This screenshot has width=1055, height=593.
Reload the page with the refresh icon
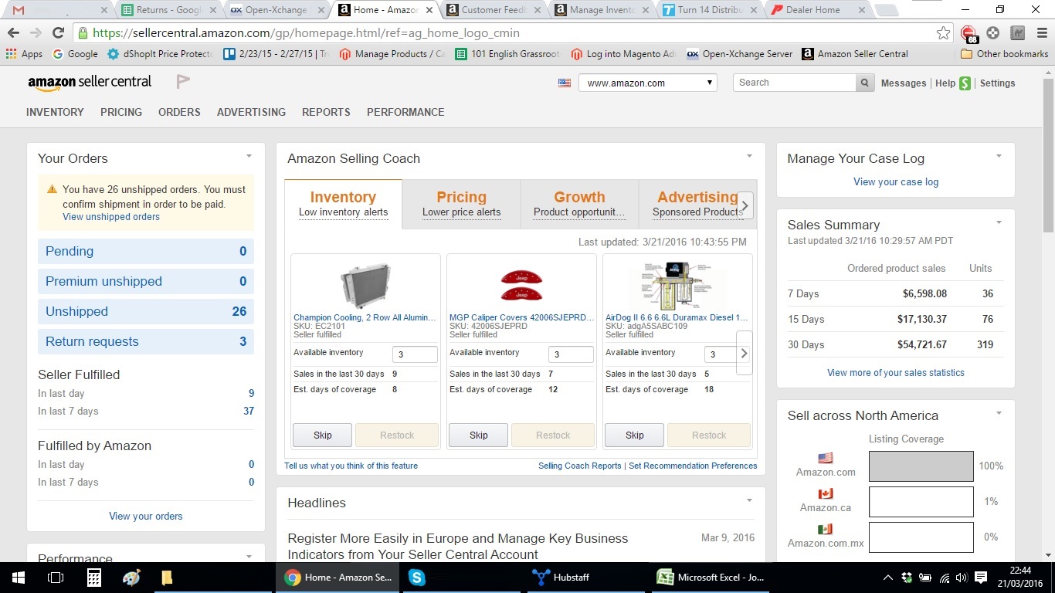(x=58, y=33)
